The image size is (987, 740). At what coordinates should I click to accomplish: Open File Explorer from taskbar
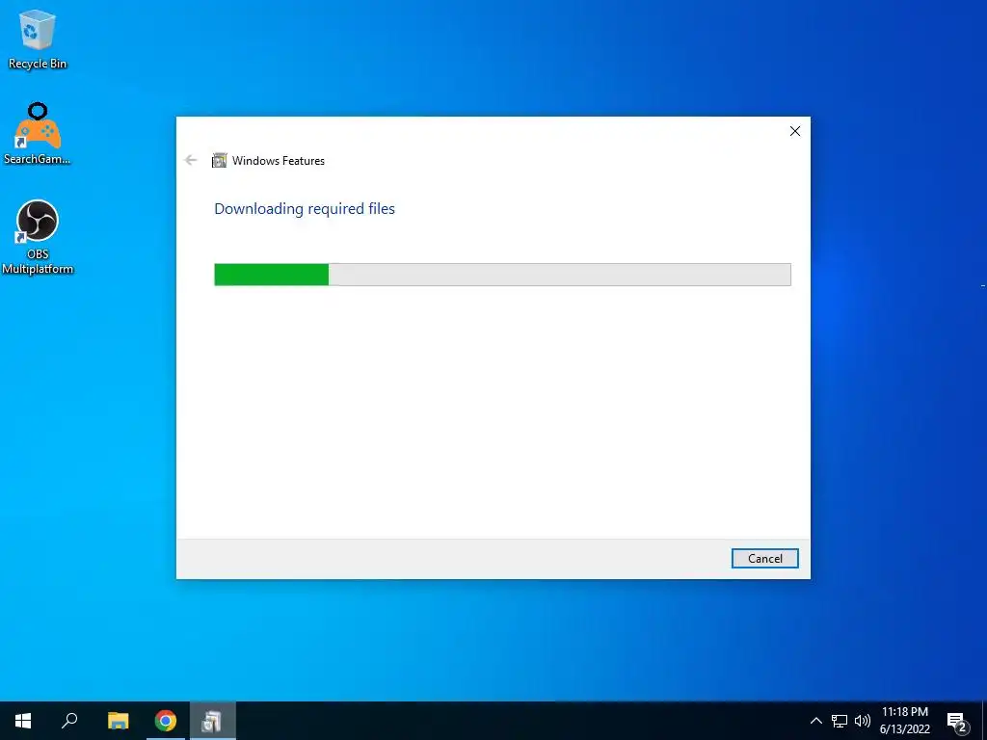pyautogui.click(x=118, y=721)
